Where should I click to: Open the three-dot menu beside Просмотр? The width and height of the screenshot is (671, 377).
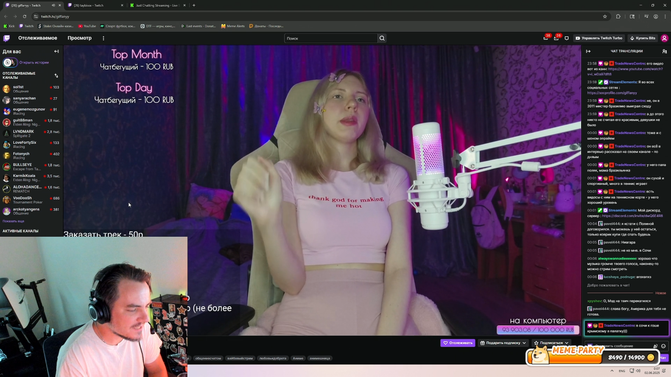coord(103,38)
